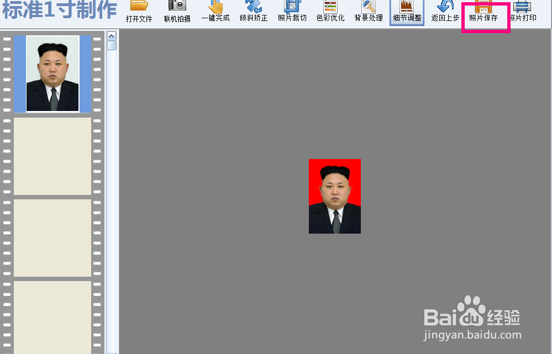Apply 色彩优化 color optimization
This screenshot has height=354, width=552.
pos(330,14)
